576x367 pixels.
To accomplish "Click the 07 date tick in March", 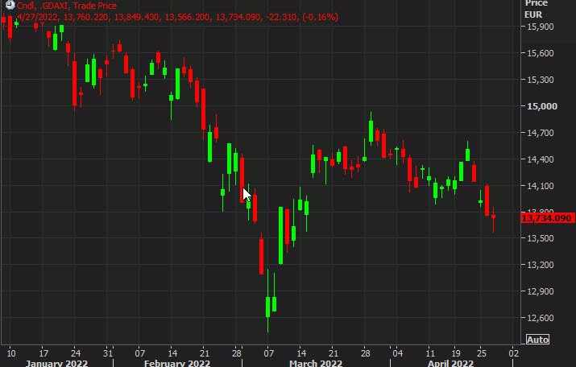I will pos(268,353).
